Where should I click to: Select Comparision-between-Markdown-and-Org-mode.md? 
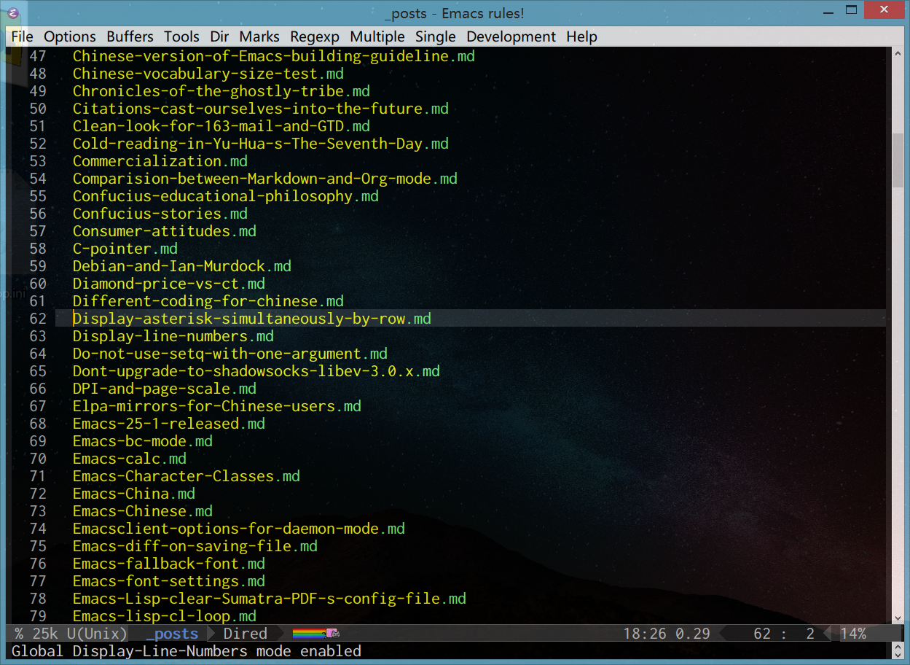[265, 179]
